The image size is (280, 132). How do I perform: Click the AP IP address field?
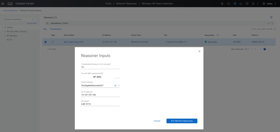100,95
